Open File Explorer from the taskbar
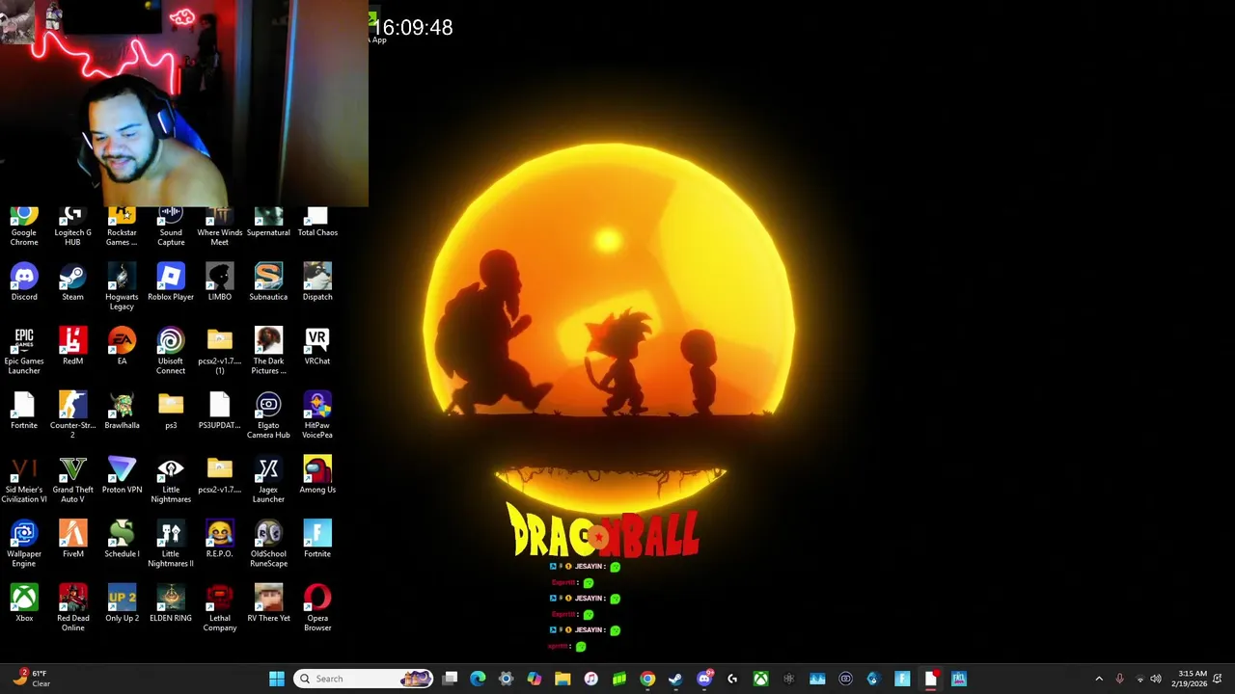 tap(563, 679)
